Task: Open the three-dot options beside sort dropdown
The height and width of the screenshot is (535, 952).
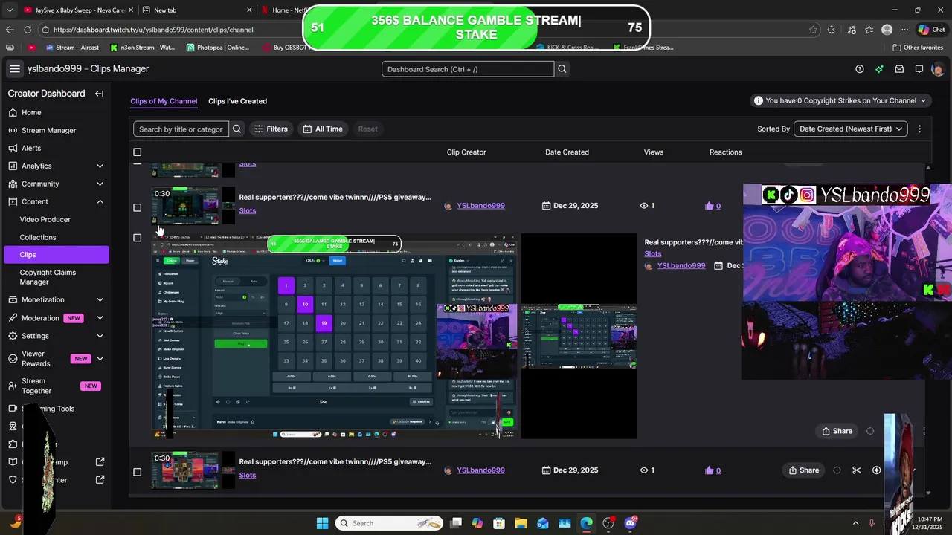Action: point(919,129)
